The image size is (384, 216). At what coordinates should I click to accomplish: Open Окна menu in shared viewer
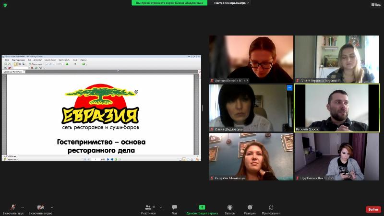tap(75, 60)
